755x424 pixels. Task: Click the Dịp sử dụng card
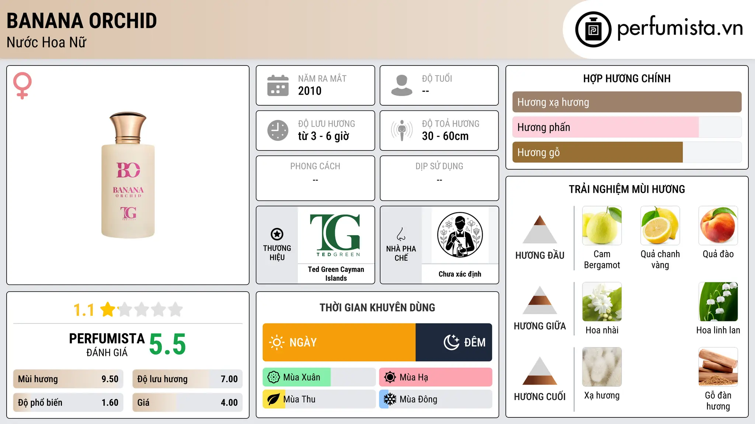pos(439,178)
